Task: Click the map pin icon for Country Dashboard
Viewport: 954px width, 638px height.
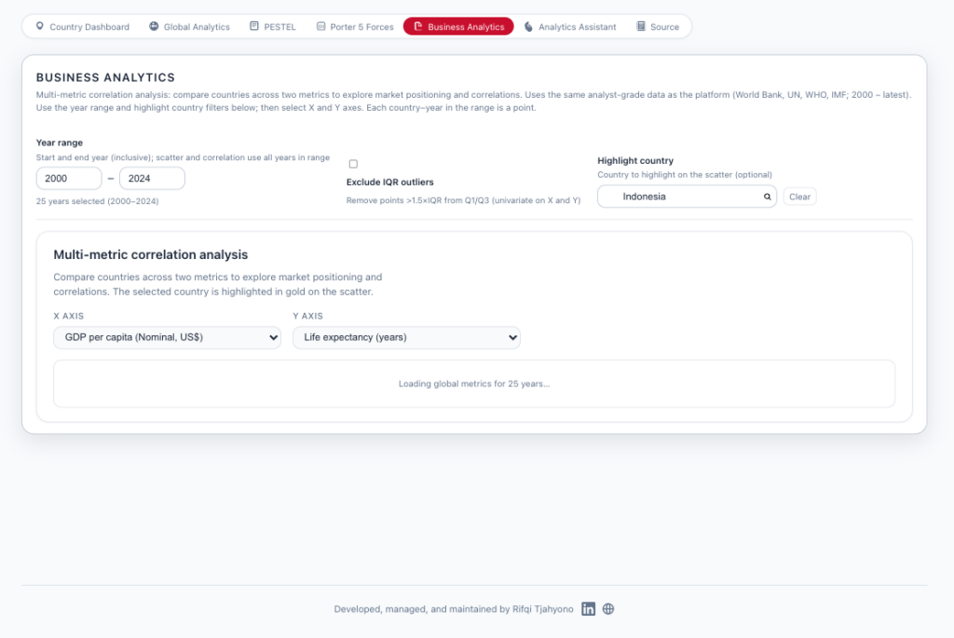Action: pyautogui.click(x=39, y=27)
